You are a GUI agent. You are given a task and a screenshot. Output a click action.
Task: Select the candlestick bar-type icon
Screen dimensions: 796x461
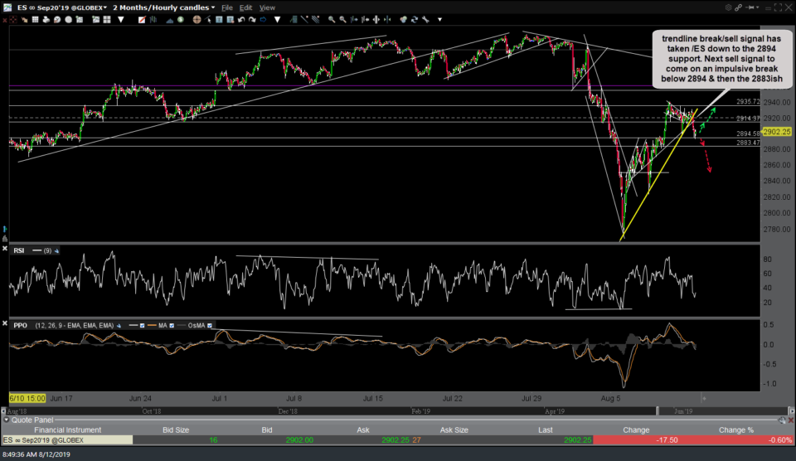[153, 20]
